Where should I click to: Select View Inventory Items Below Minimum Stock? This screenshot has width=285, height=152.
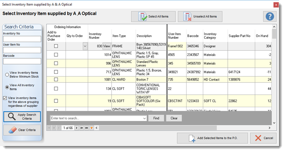[7, 75]
